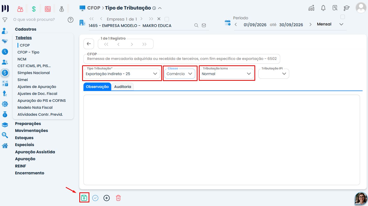The width and height of the screenshot is (368, 206).
Task: Clear company selection with X icon
Action: [159, 19]
